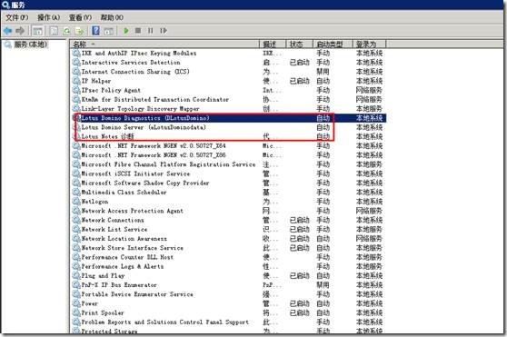Select the Print Spooler service
The width and height of the screenshot is (507, 337).
[x=229, y=312]
